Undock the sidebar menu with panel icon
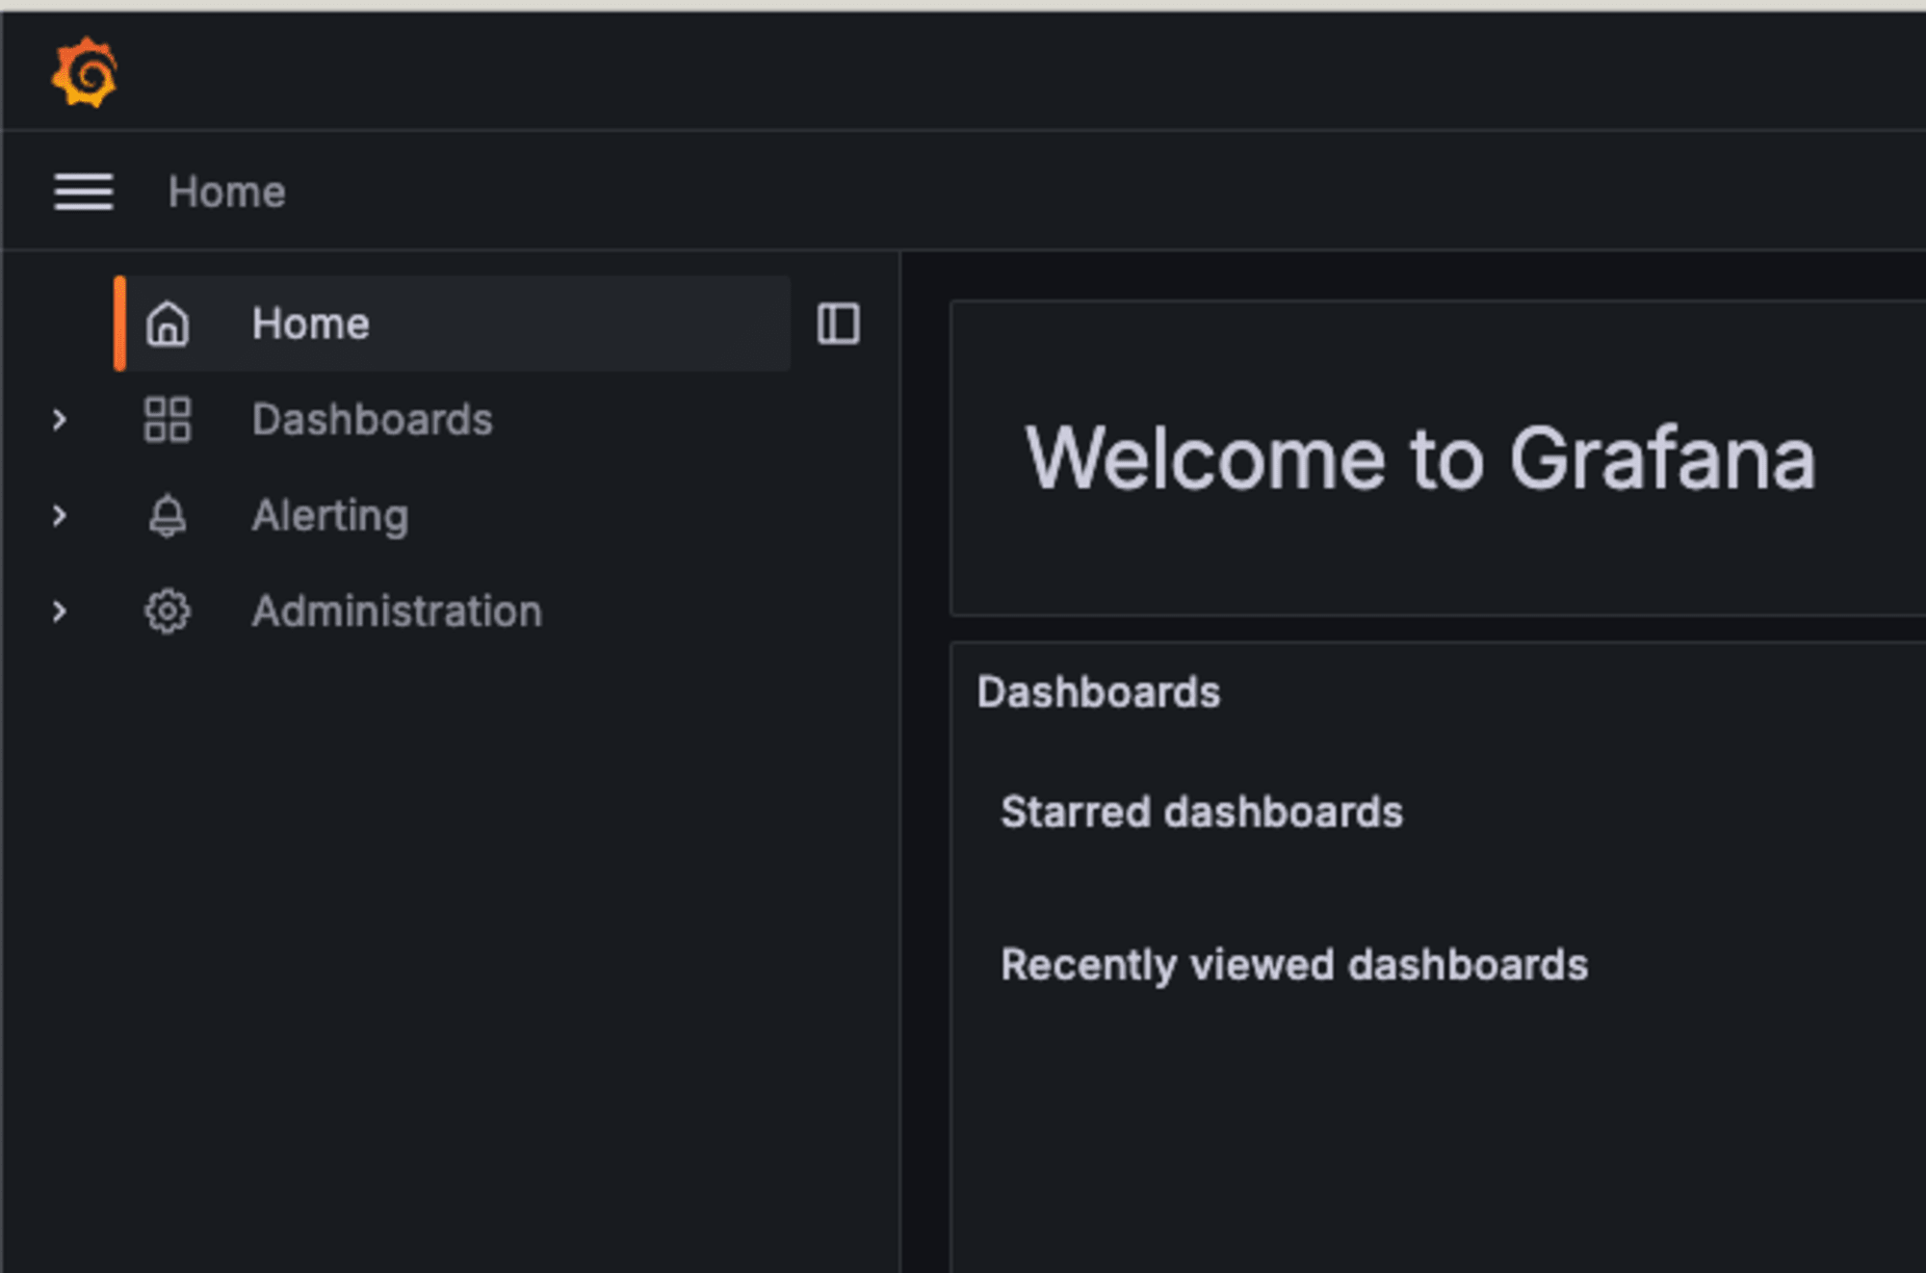This screenshot has width=1926, height=1273. pyautogui.click(x=839, y=324)
